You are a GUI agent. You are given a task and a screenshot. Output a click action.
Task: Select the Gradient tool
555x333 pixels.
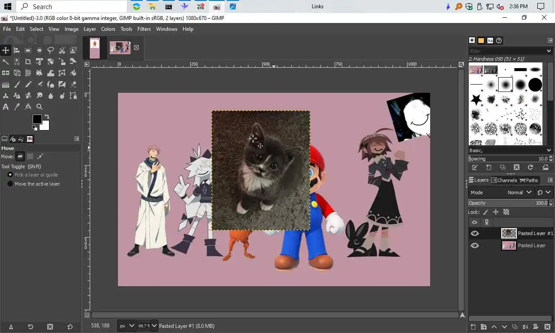[x=6, y=84]
